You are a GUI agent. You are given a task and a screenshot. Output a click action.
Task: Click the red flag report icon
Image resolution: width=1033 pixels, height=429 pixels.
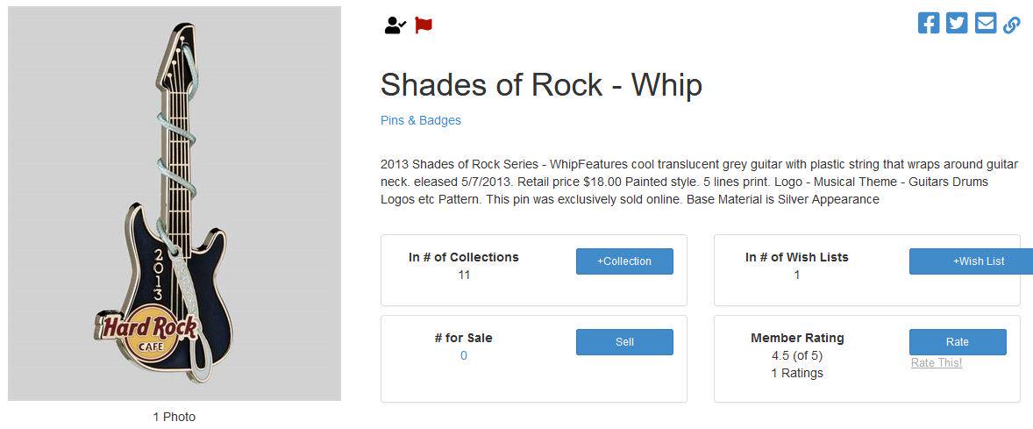[424, 25]
